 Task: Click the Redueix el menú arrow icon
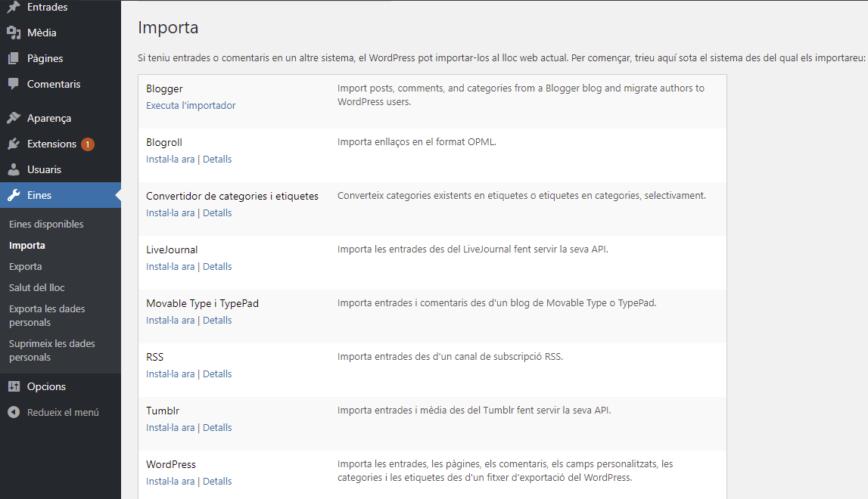pos(14,412)
